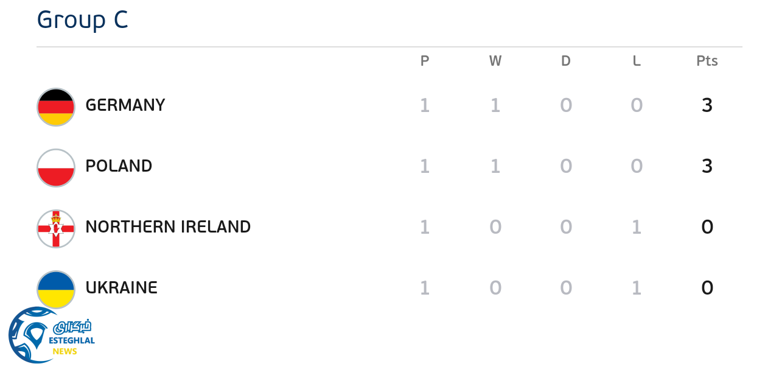Click Germany's points value
Image resolution: width=779 pixels, height=378 pixels.
click(x=707, y=105)
